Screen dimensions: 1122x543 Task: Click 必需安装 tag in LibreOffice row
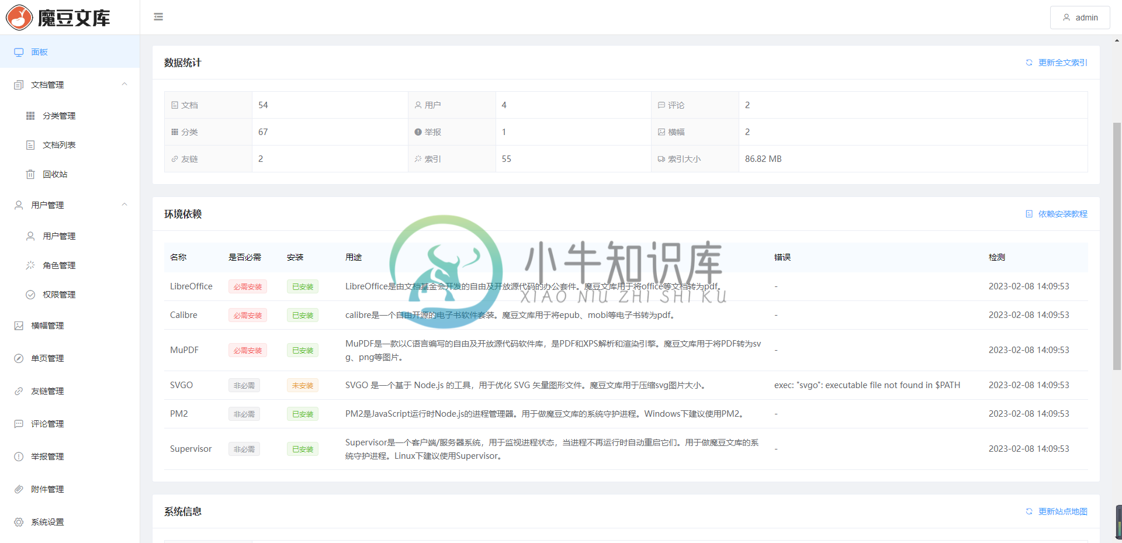[248, 286]
